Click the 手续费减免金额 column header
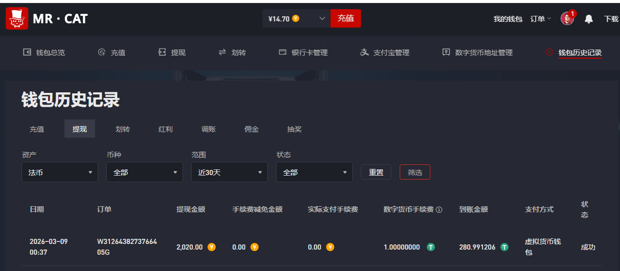This screenshot has width=620, height=271. [258, 209]
